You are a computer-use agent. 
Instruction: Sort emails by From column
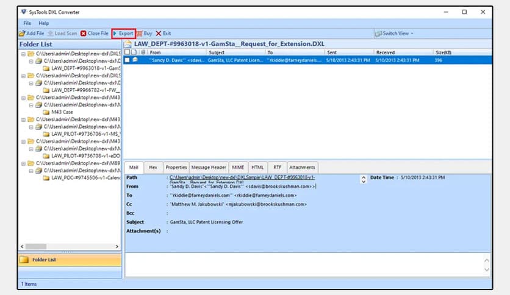click(x=177, y=52)
